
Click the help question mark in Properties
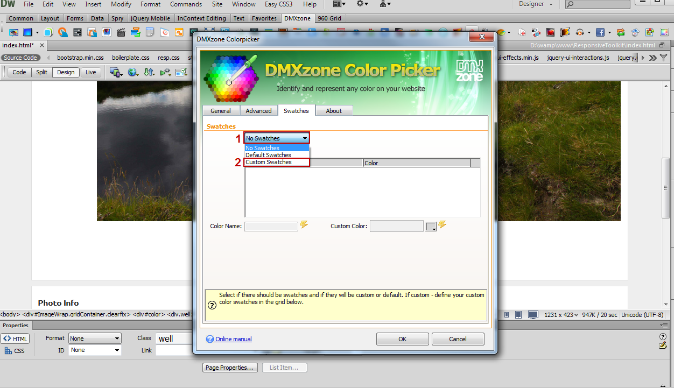(663, 337)
